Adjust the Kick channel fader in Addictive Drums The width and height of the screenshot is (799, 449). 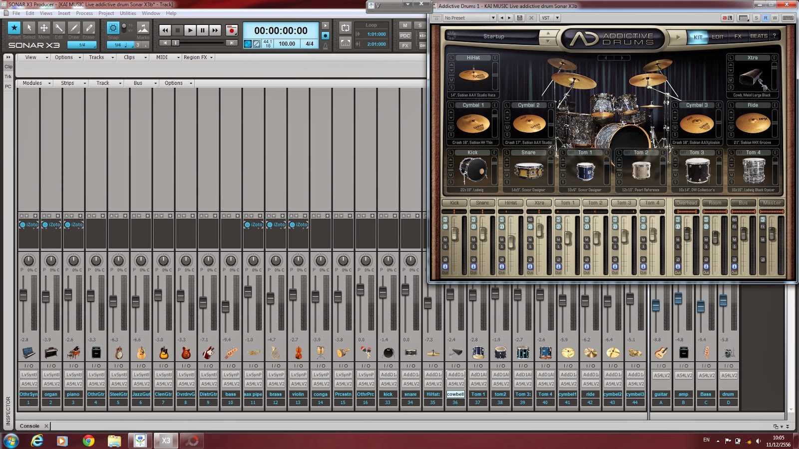point(455,233)
